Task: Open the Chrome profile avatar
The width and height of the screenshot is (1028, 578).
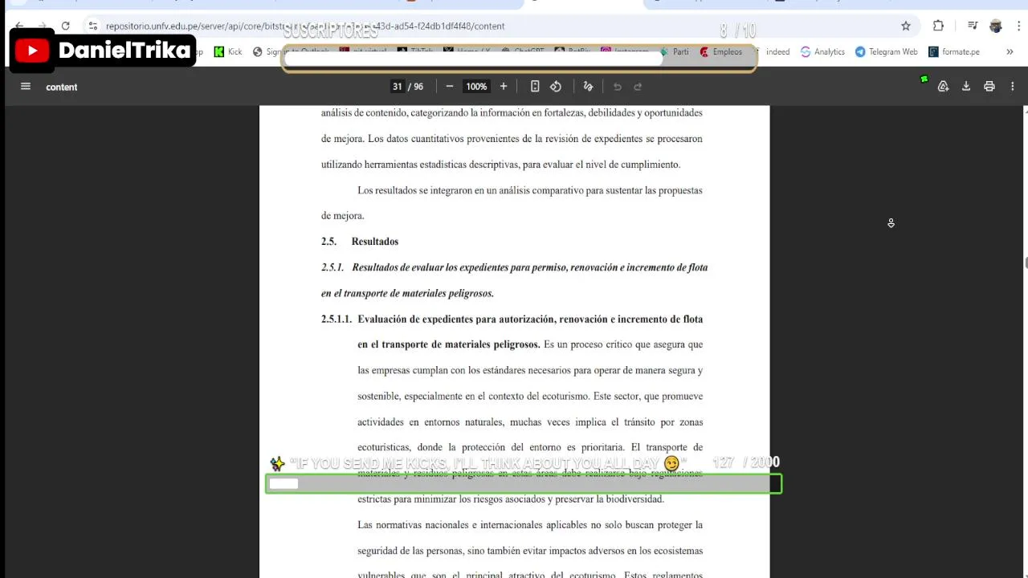Action: 996,26
